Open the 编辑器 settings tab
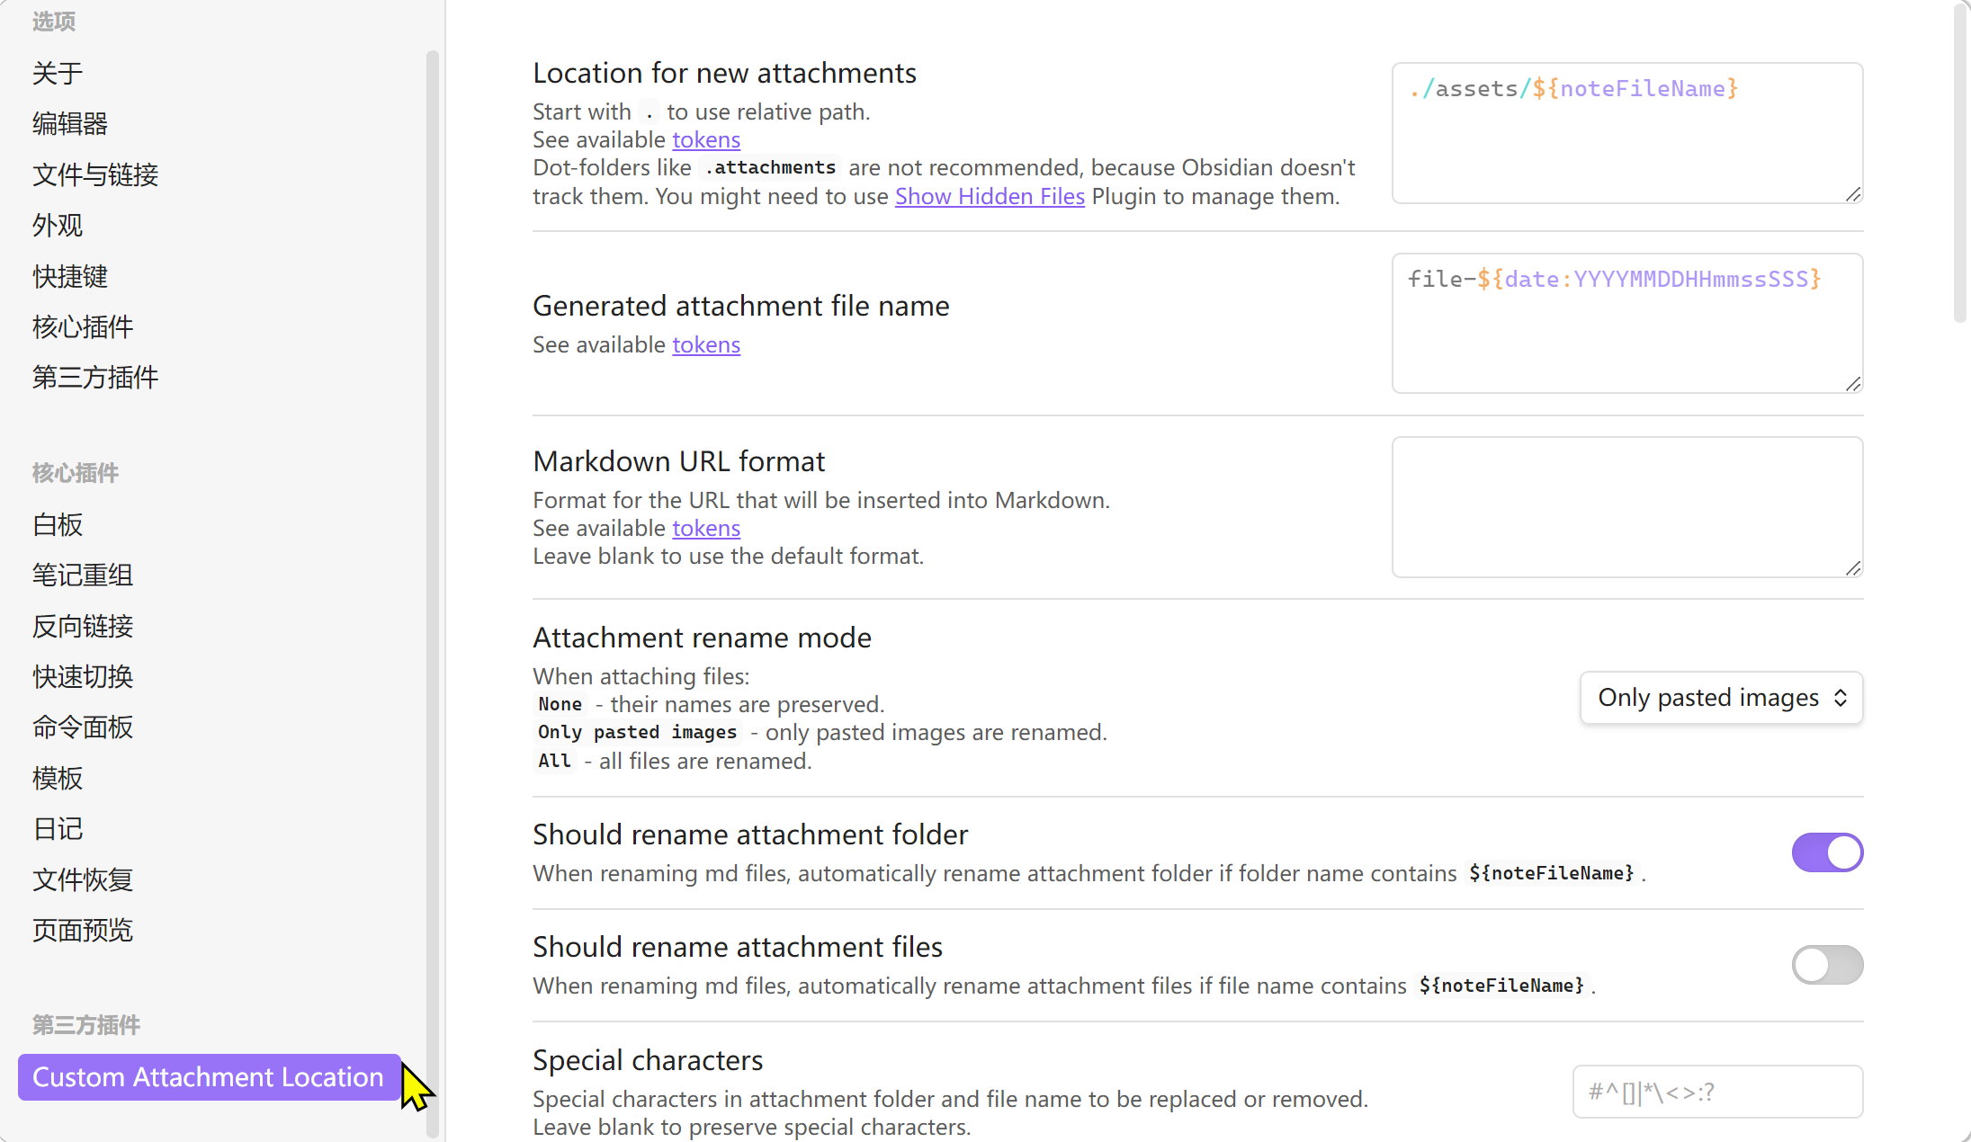Image resolution: width=1971 pixels, height=1142 pixels. click(70, 123)
